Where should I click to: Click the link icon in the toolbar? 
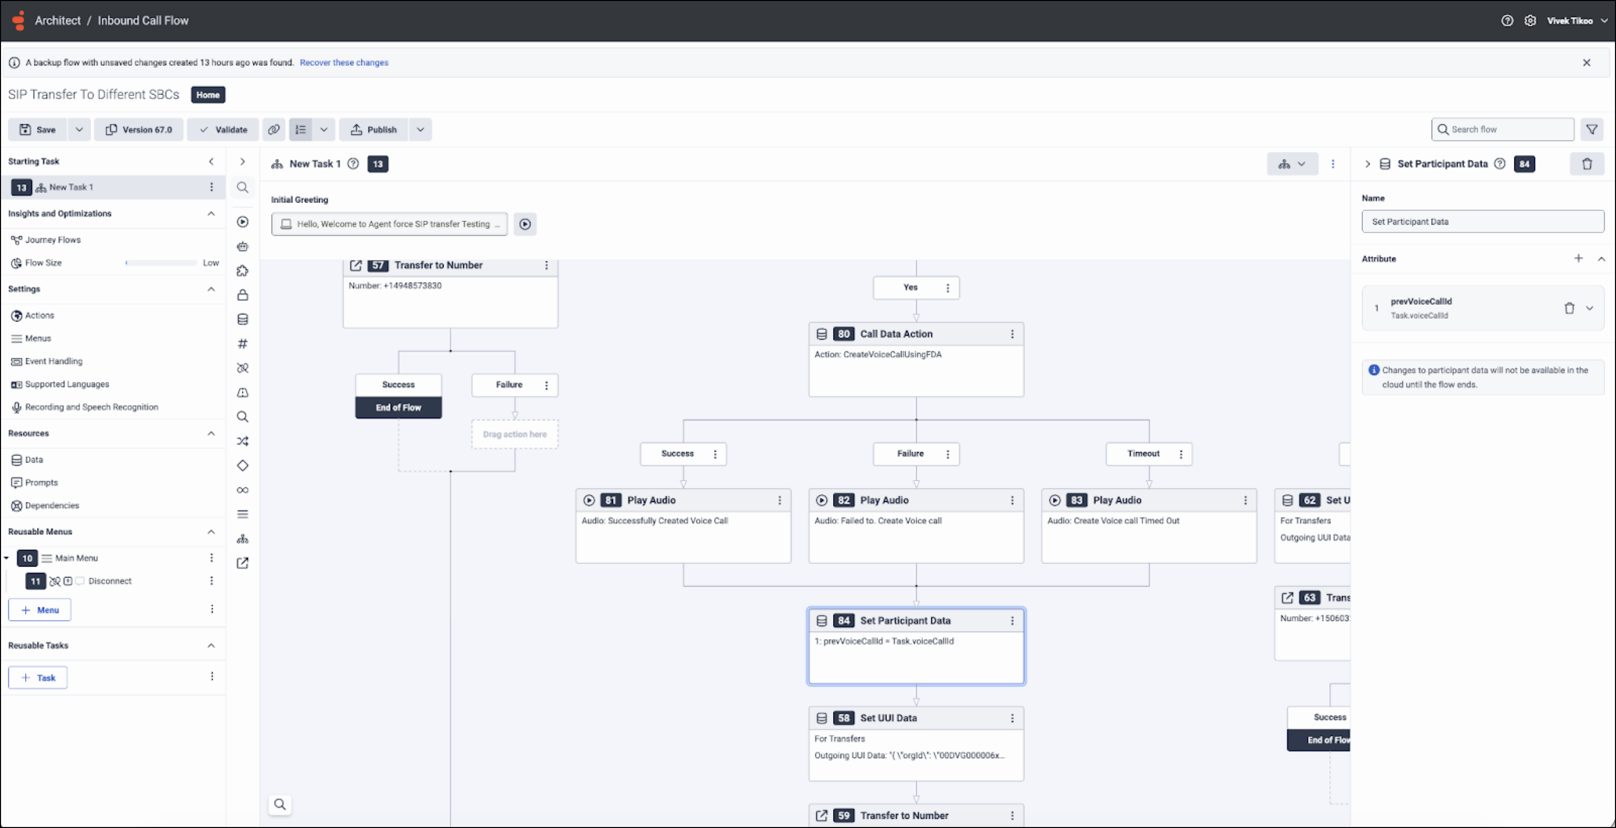click(273, 130)
